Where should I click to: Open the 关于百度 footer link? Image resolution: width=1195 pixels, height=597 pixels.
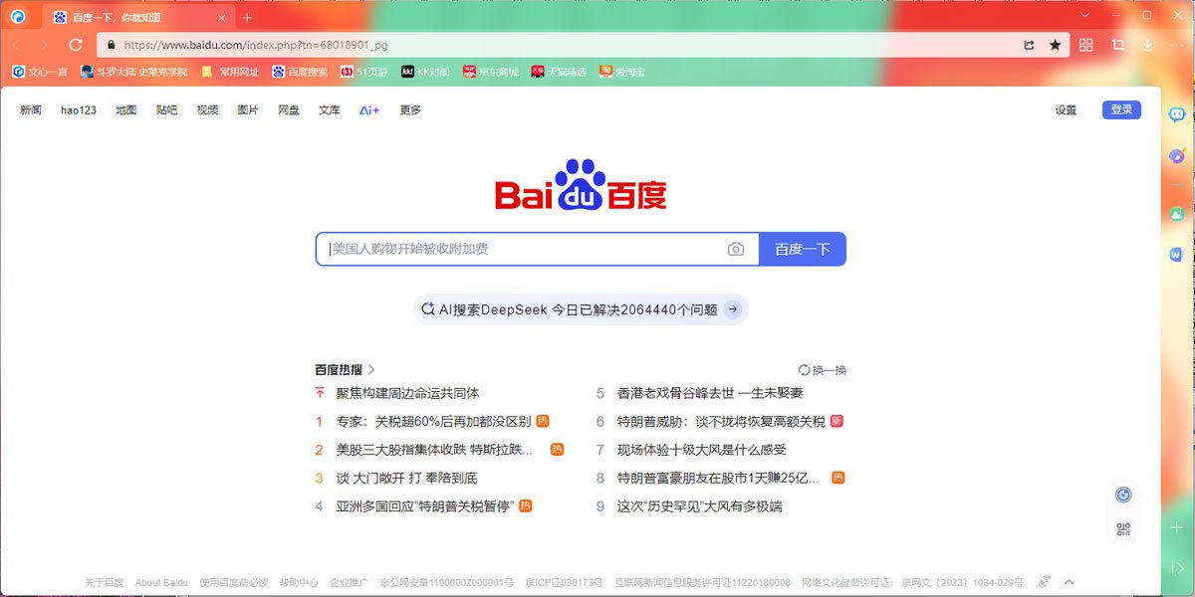tap(104, 582)
